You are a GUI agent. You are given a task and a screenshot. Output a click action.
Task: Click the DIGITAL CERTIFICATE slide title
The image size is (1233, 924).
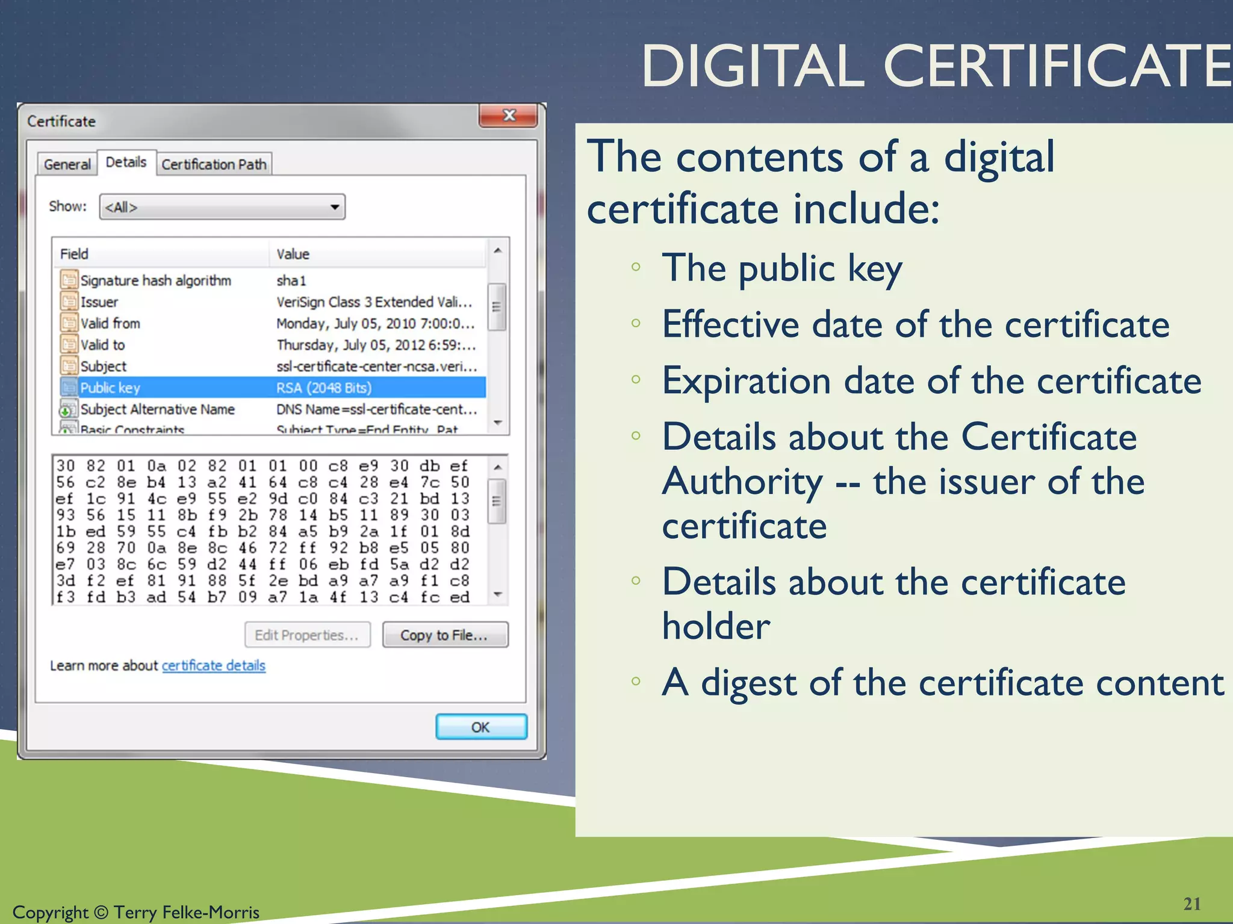(x=937, y=66)
